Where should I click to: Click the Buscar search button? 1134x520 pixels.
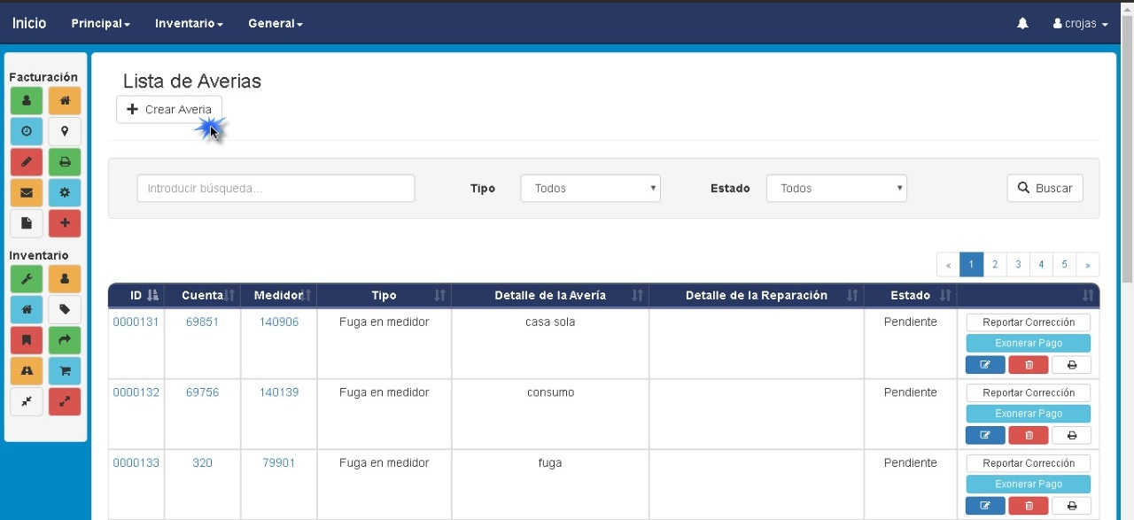click(1045, 188)
